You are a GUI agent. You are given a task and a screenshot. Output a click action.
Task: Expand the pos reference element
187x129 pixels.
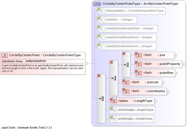point(175,55)
